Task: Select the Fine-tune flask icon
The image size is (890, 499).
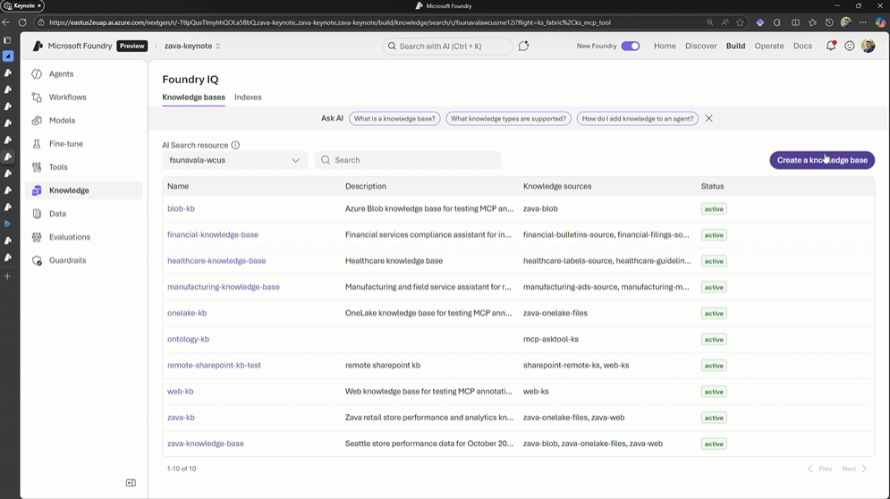Action: (x=37, y=144)
